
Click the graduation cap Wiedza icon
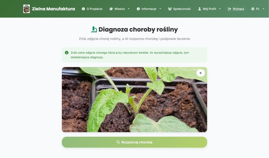click(x=111, y=9)
